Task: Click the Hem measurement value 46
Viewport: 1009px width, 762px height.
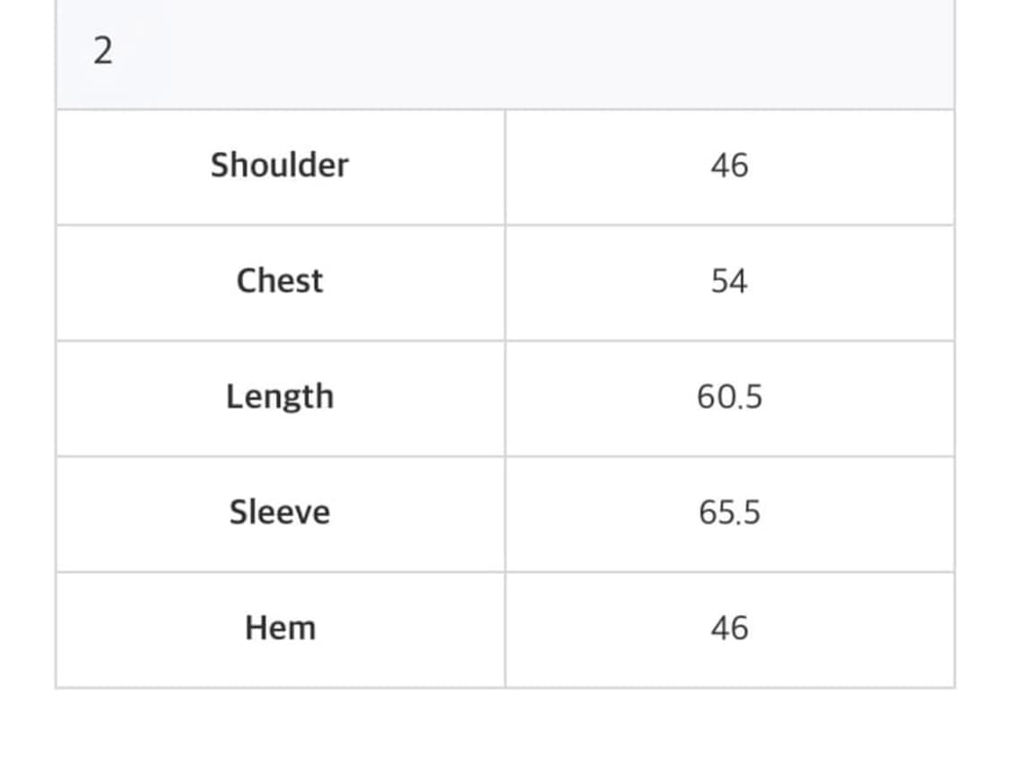Action: pyautogui.click(x=729, y=628)
